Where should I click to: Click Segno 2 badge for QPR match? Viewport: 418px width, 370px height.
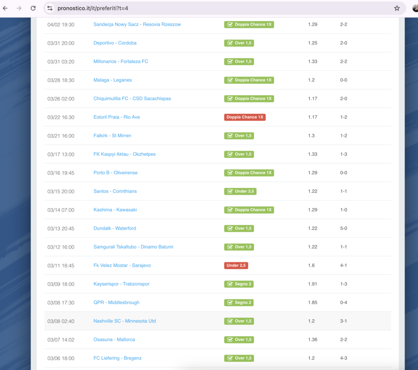(239, 303)
